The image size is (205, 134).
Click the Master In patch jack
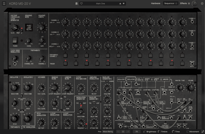tap(172, 93)
